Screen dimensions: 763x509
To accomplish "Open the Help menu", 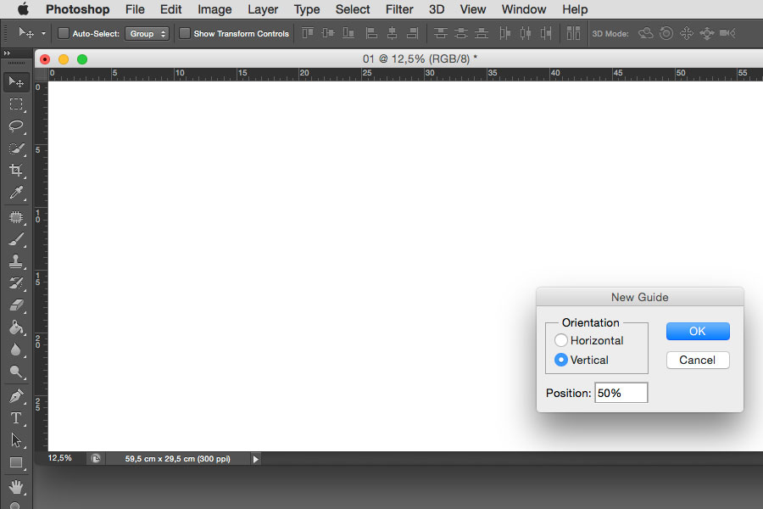I will pyautogui.click(x=575, y=9).
